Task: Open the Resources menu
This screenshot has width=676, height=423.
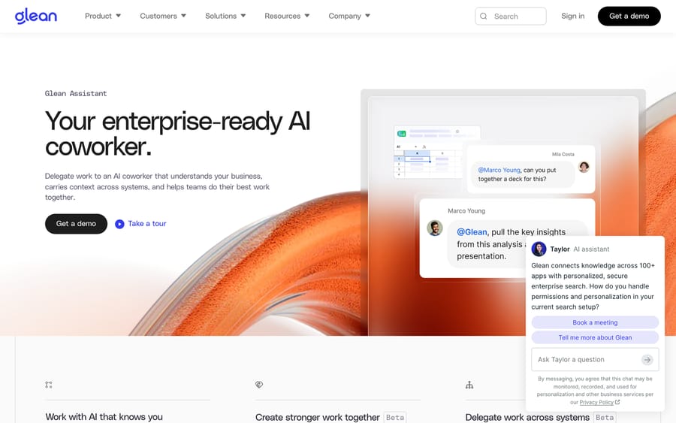Action: coord(287,16)
